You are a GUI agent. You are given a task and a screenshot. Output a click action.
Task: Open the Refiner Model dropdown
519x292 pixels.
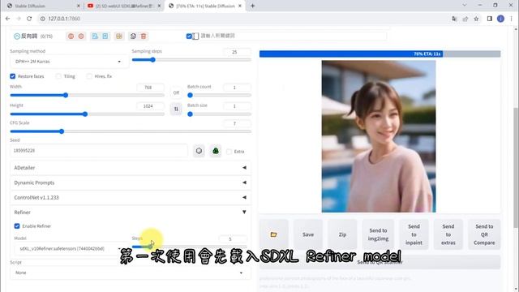click(x=68, y=249)
